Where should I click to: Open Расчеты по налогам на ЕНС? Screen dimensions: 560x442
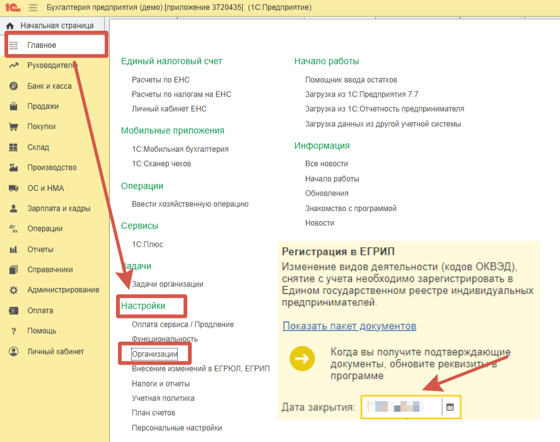182,94
